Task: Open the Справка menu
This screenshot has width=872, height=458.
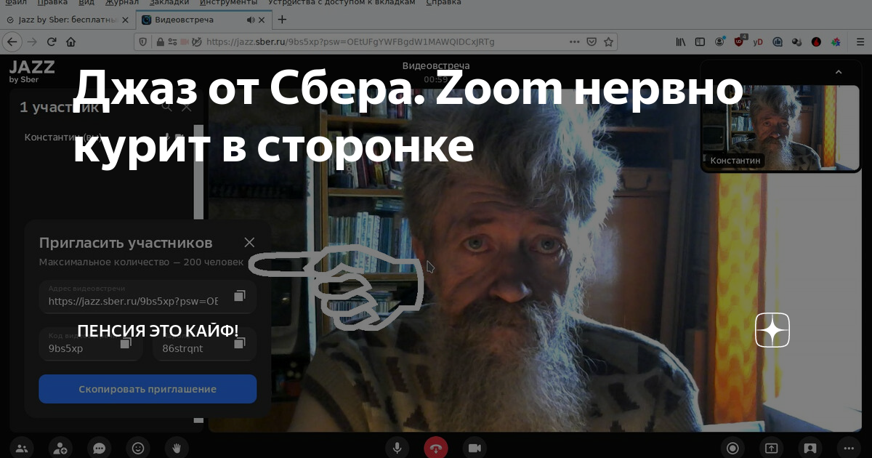Action: (443, 3)
